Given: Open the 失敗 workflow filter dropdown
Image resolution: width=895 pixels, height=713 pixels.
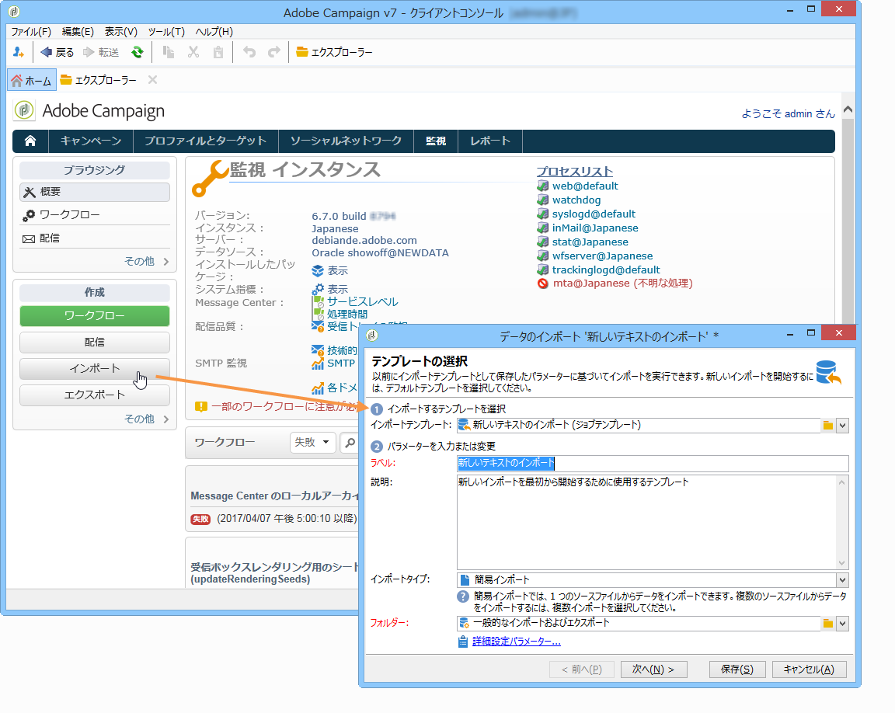Looking at the screenshot, I should [x=312, y=443].
